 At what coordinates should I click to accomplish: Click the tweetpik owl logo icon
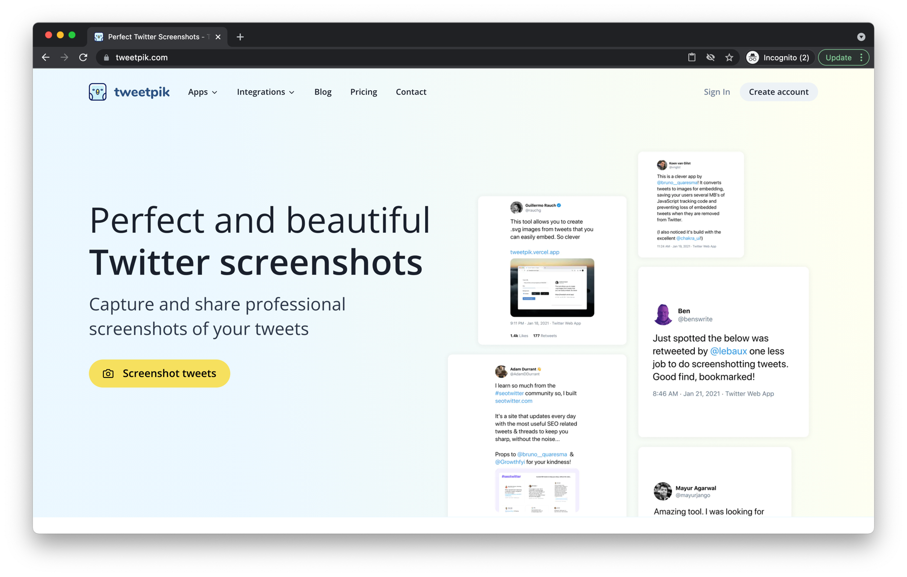point(98,92)
